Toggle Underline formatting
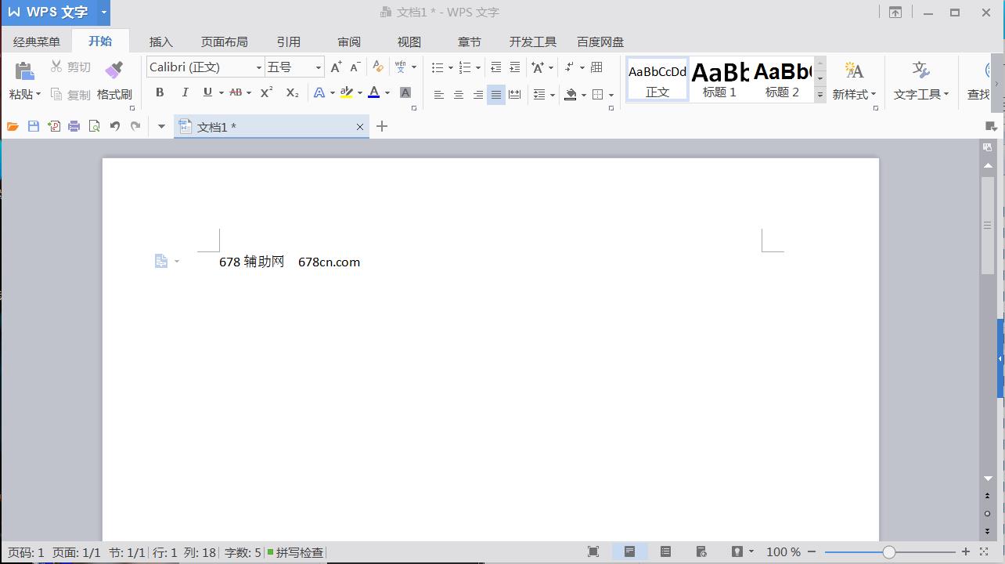The image size is (1005, 564). point(207,92)
